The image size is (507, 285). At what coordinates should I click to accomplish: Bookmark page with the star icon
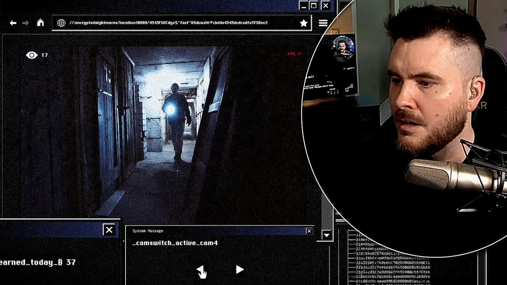point(304,23)
